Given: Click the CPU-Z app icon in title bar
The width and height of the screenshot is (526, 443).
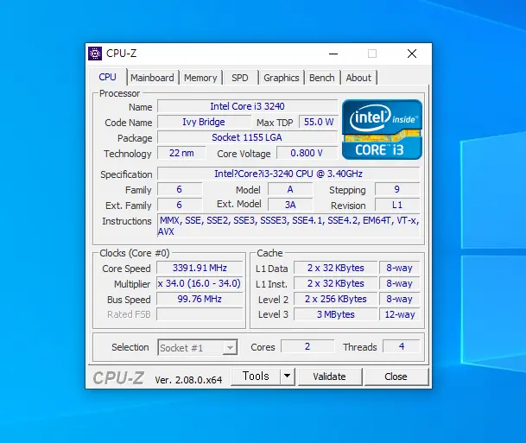Looking at the screenshot, I should pyautogui.click(x=95, y=54).
